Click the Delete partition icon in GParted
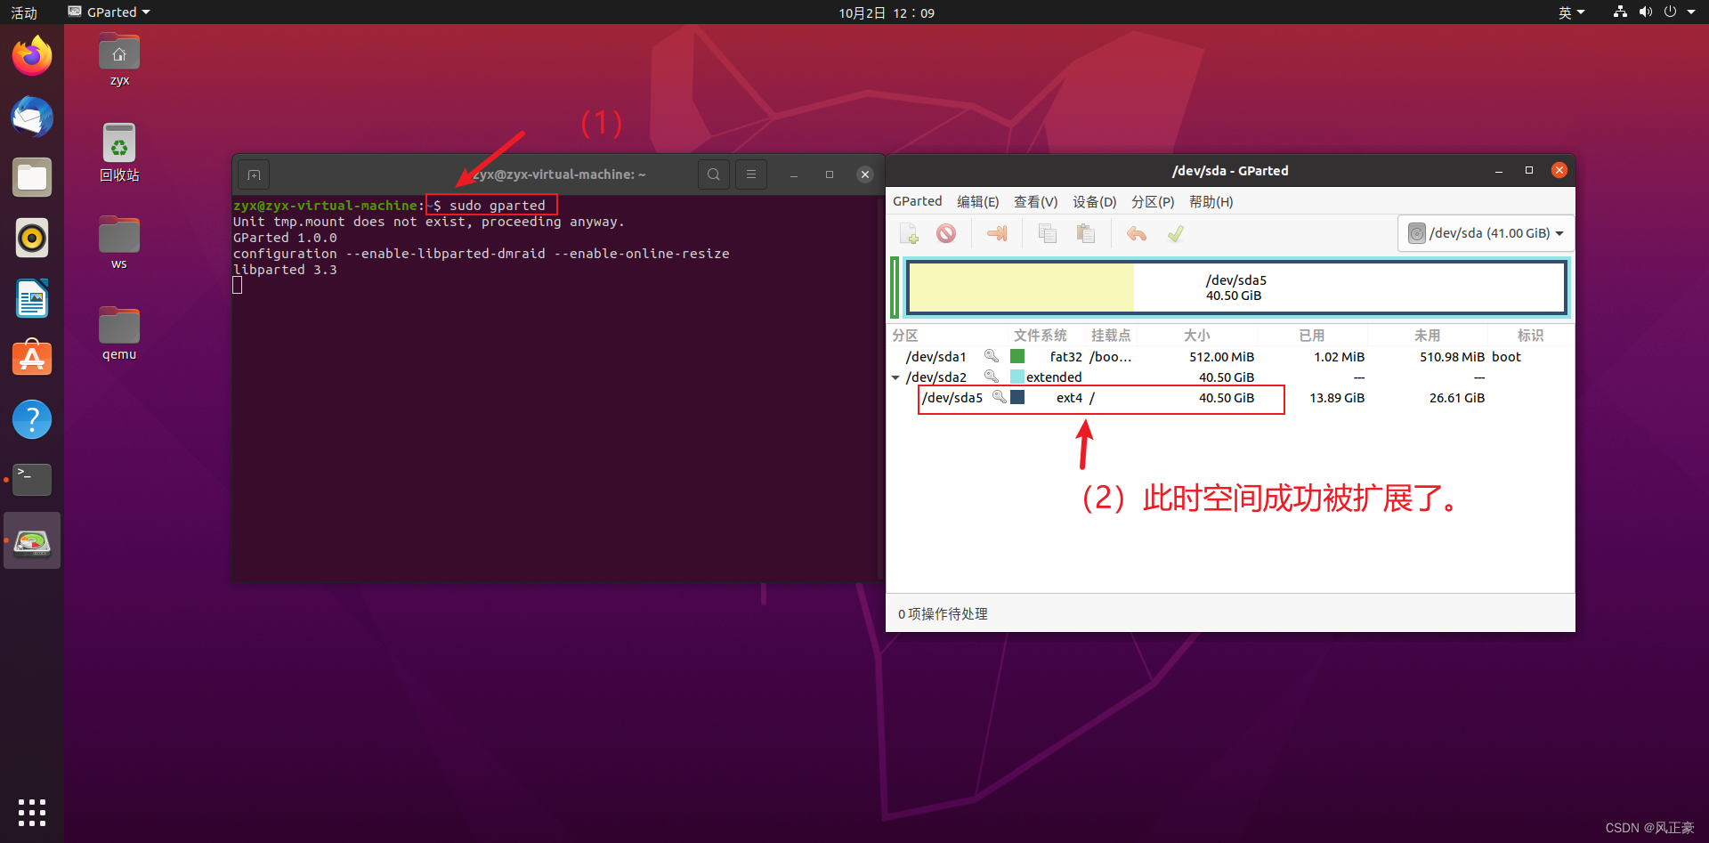This screenshot has width=1709, height=843. click(x=946, y=233)
